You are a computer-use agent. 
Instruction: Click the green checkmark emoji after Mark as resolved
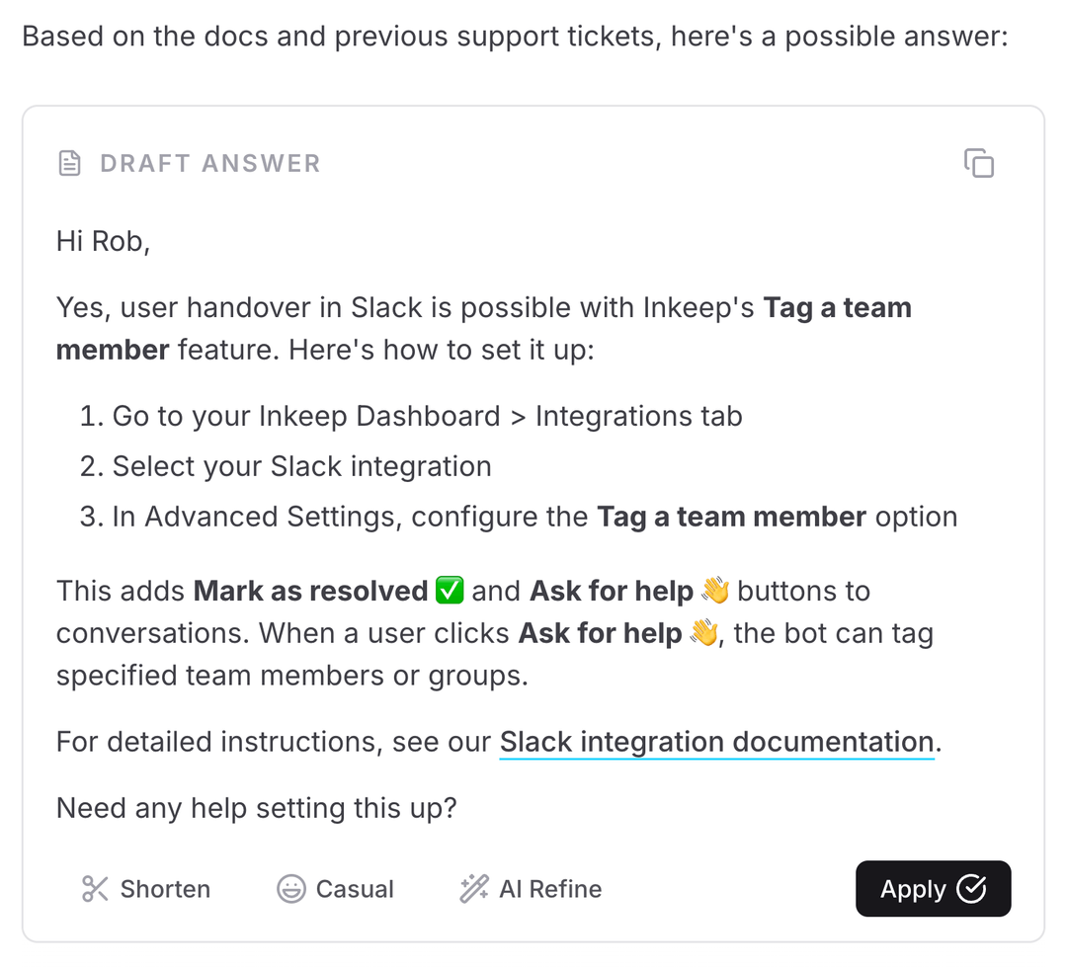(449, 590)
